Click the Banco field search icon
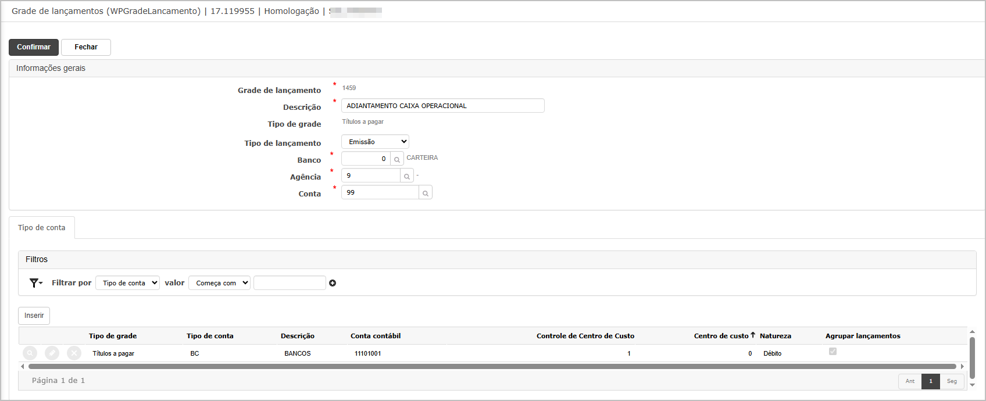Screen dimensions: 986x401 tap(397, 159)
